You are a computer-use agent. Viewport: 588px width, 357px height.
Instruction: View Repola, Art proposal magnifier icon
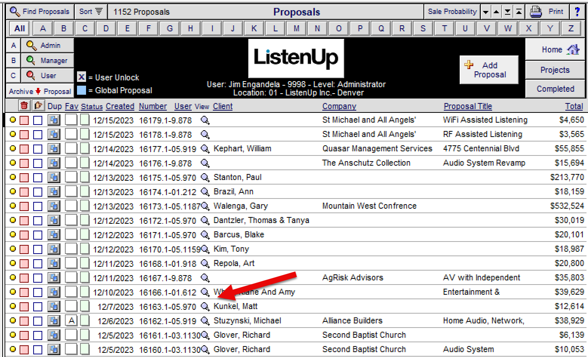205,263
